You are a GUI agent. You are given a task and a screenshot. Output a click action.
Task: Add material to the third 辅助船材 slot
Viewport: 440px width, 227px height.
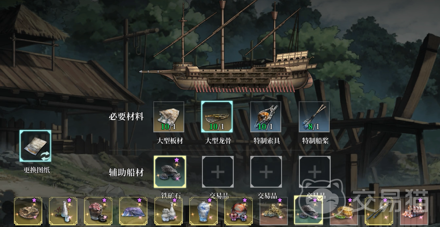click(x=266, y=172)
